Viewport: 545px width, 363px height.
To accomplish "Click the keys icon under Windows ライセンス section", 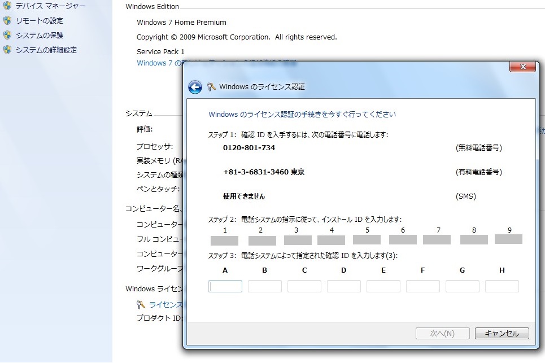I will click(141, 304).
